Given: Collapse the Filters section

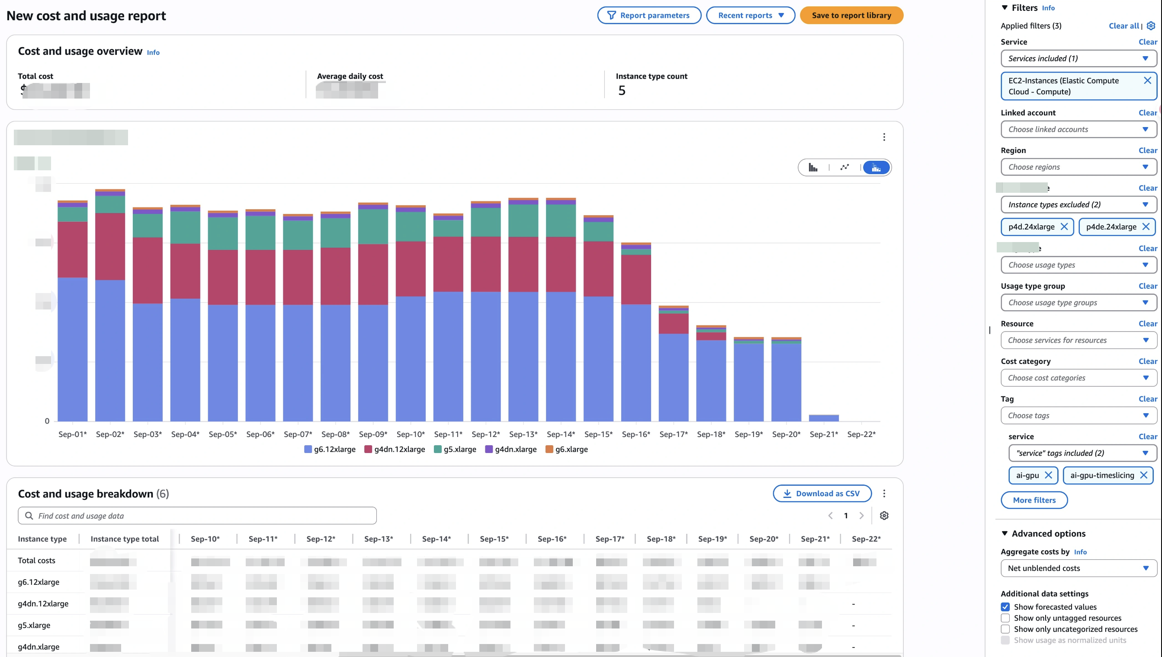Looking at the screenshot, I should pos(1005,8).
